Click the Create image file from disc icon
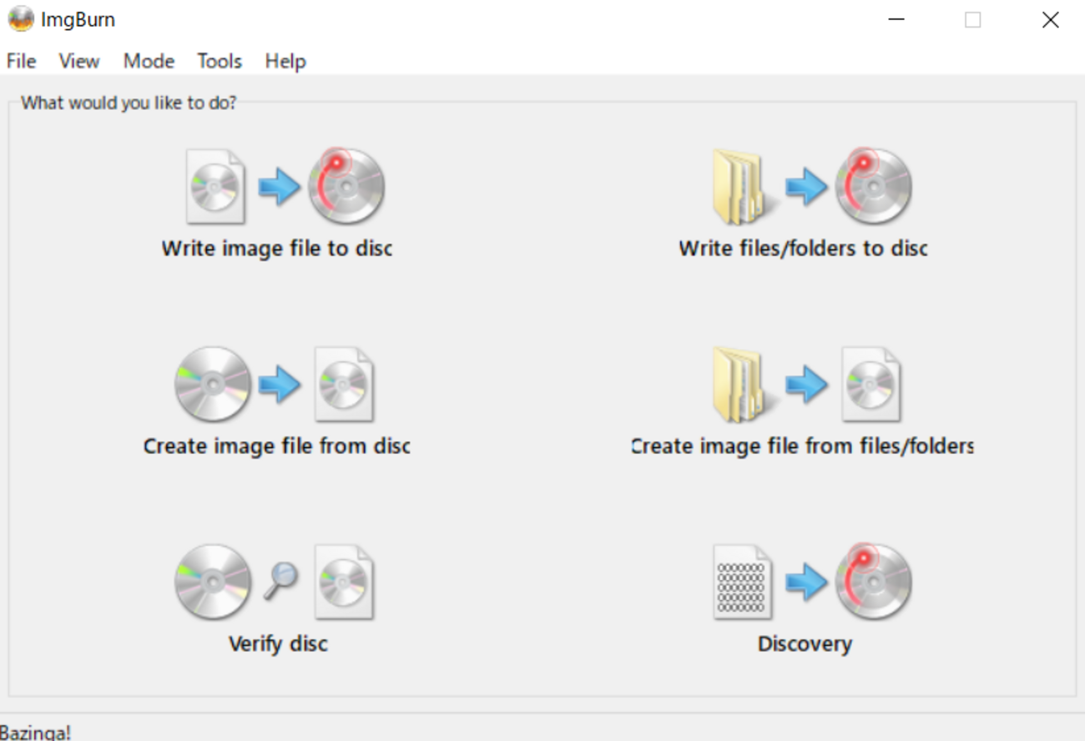 pyautogui.click(x=275, y=385)
